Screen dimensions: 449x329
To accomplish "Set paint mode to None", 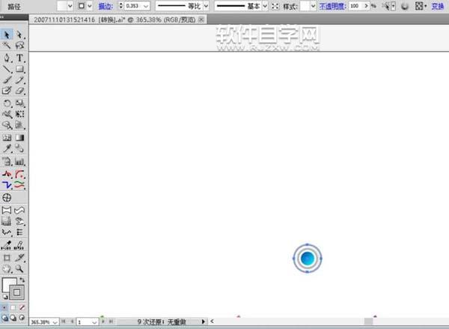I will click(x=22, y=307).
